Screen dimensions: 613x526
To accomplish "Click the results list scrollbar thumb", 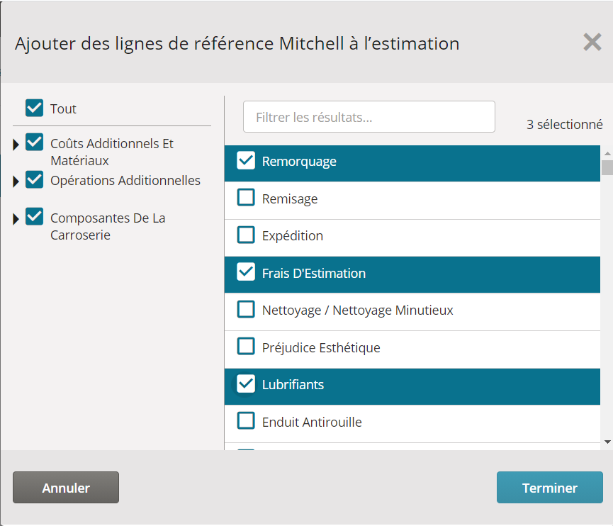I will coord(607,167).
